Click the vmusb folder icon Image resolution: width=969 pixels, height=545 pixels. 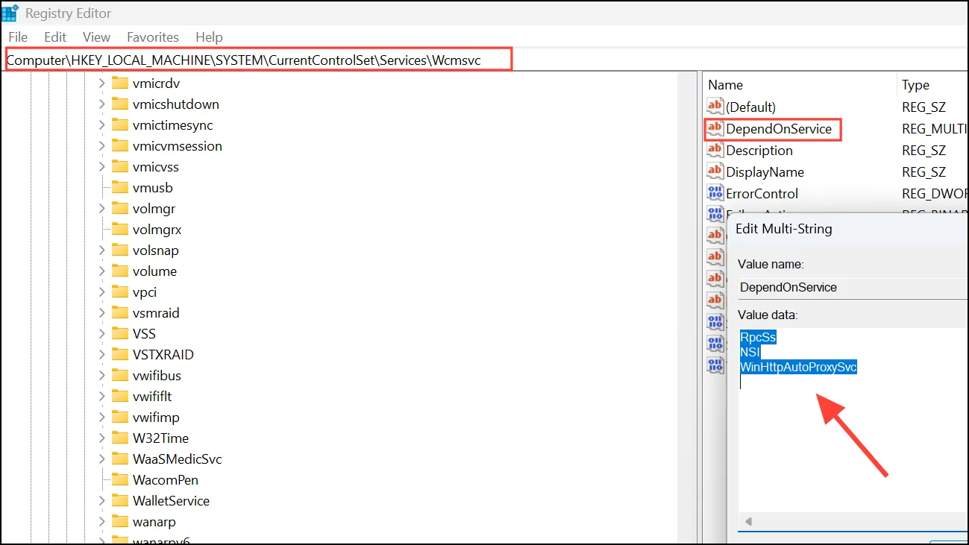(120, 187)
